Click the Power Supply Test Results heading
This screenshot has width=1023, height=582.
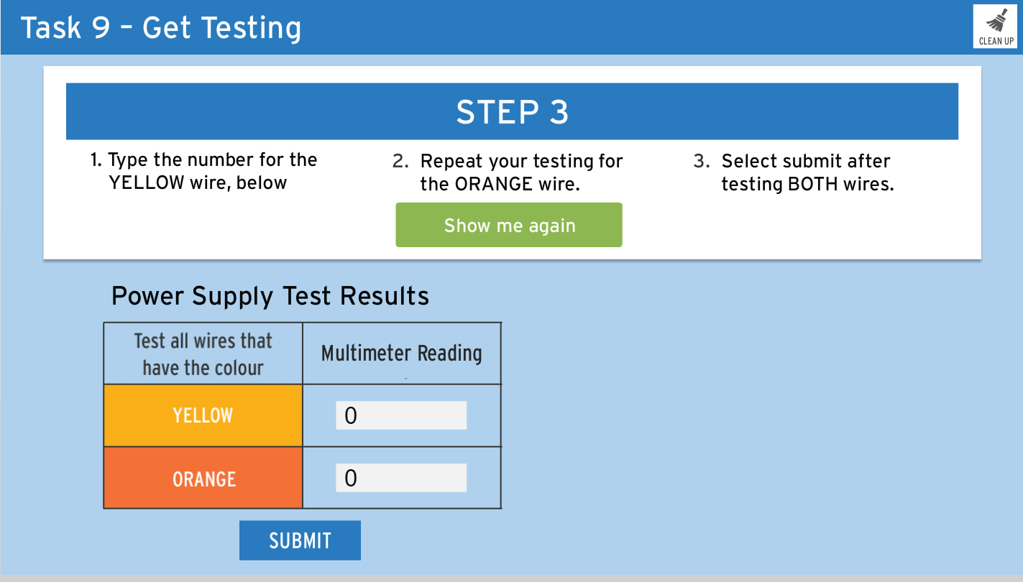click(270, 296)
